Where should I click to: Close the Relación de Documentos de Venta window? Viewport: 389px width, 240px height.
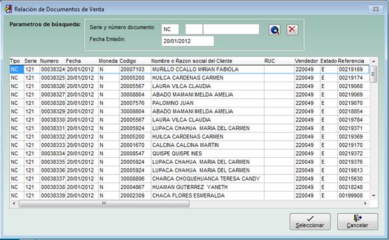click(x=376, y=9)
